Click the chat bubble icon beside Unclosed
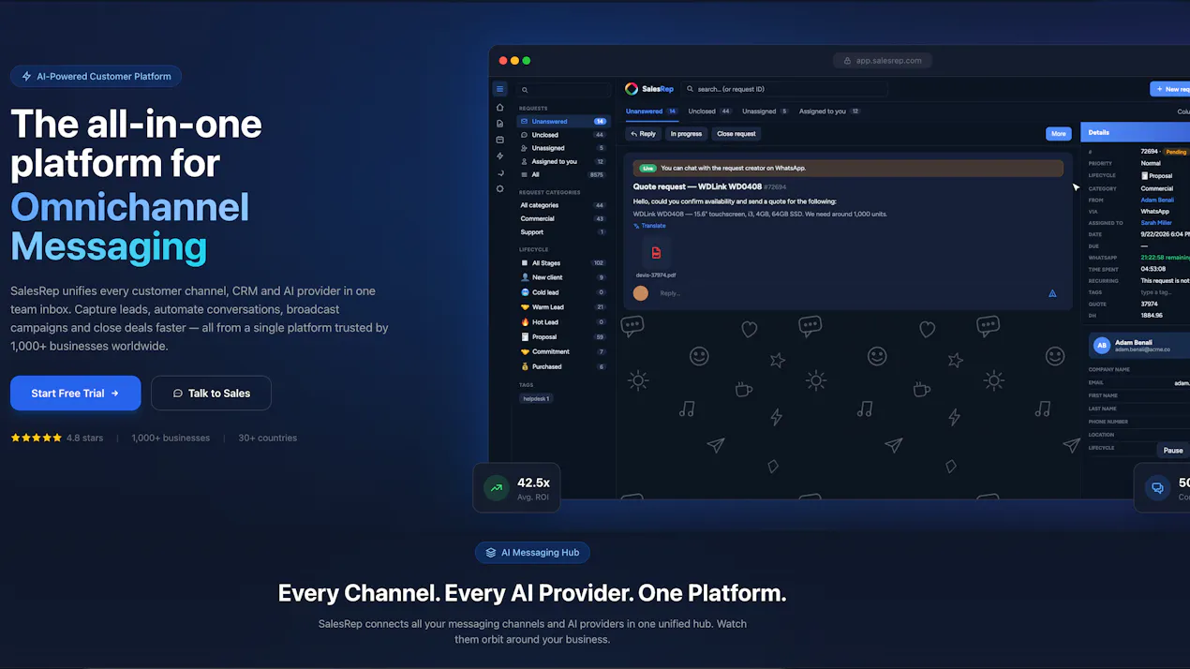This screenshot has height=669, width=1190. point(525,135)
